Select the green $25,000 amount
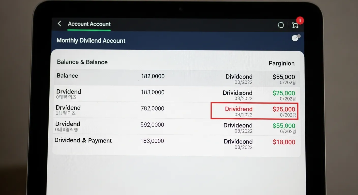The image size is (358, 195). pos(284,93)
